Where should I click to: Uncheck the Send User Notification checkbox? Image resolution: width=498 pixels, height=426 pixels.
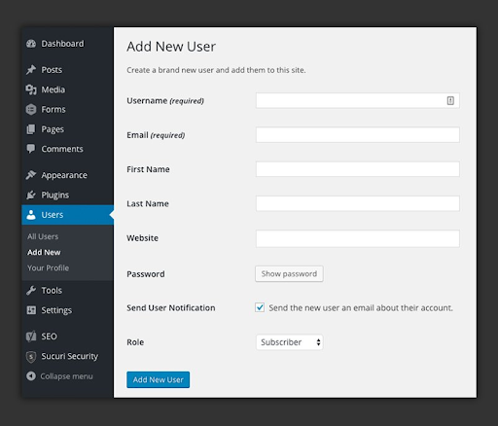(260, 307)
